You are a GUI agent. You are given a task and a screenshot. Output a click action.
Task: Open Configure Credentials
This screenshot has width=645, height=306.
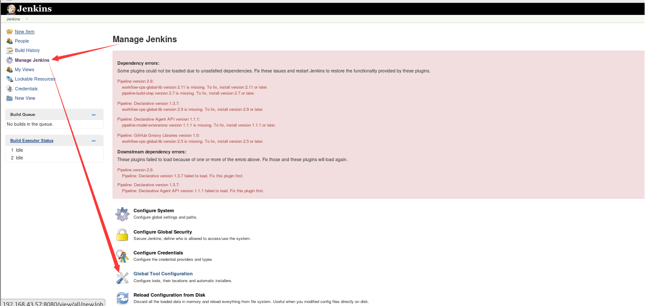[158, 253]
